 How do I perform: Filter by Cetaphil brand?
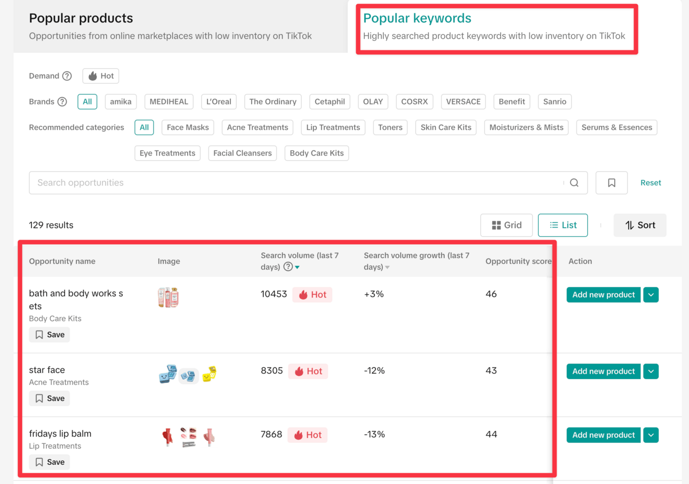(330, 101)
